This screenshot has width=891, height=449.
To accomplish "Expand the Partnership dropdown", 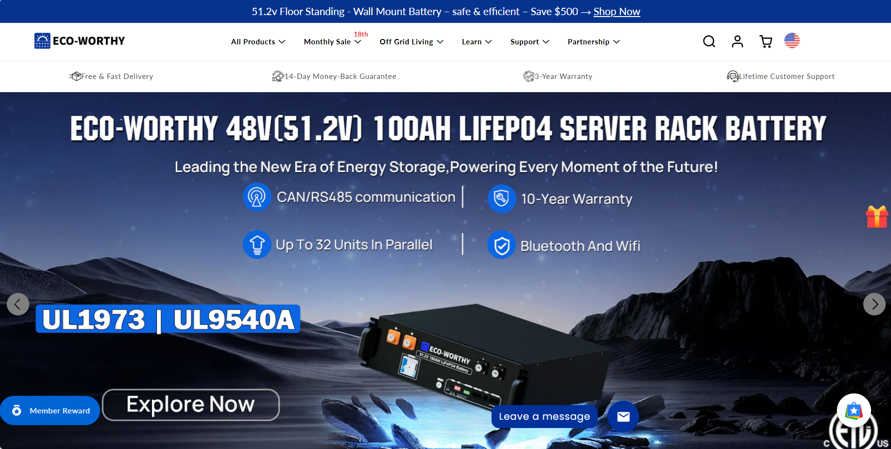I will click(x=593, y=42).
